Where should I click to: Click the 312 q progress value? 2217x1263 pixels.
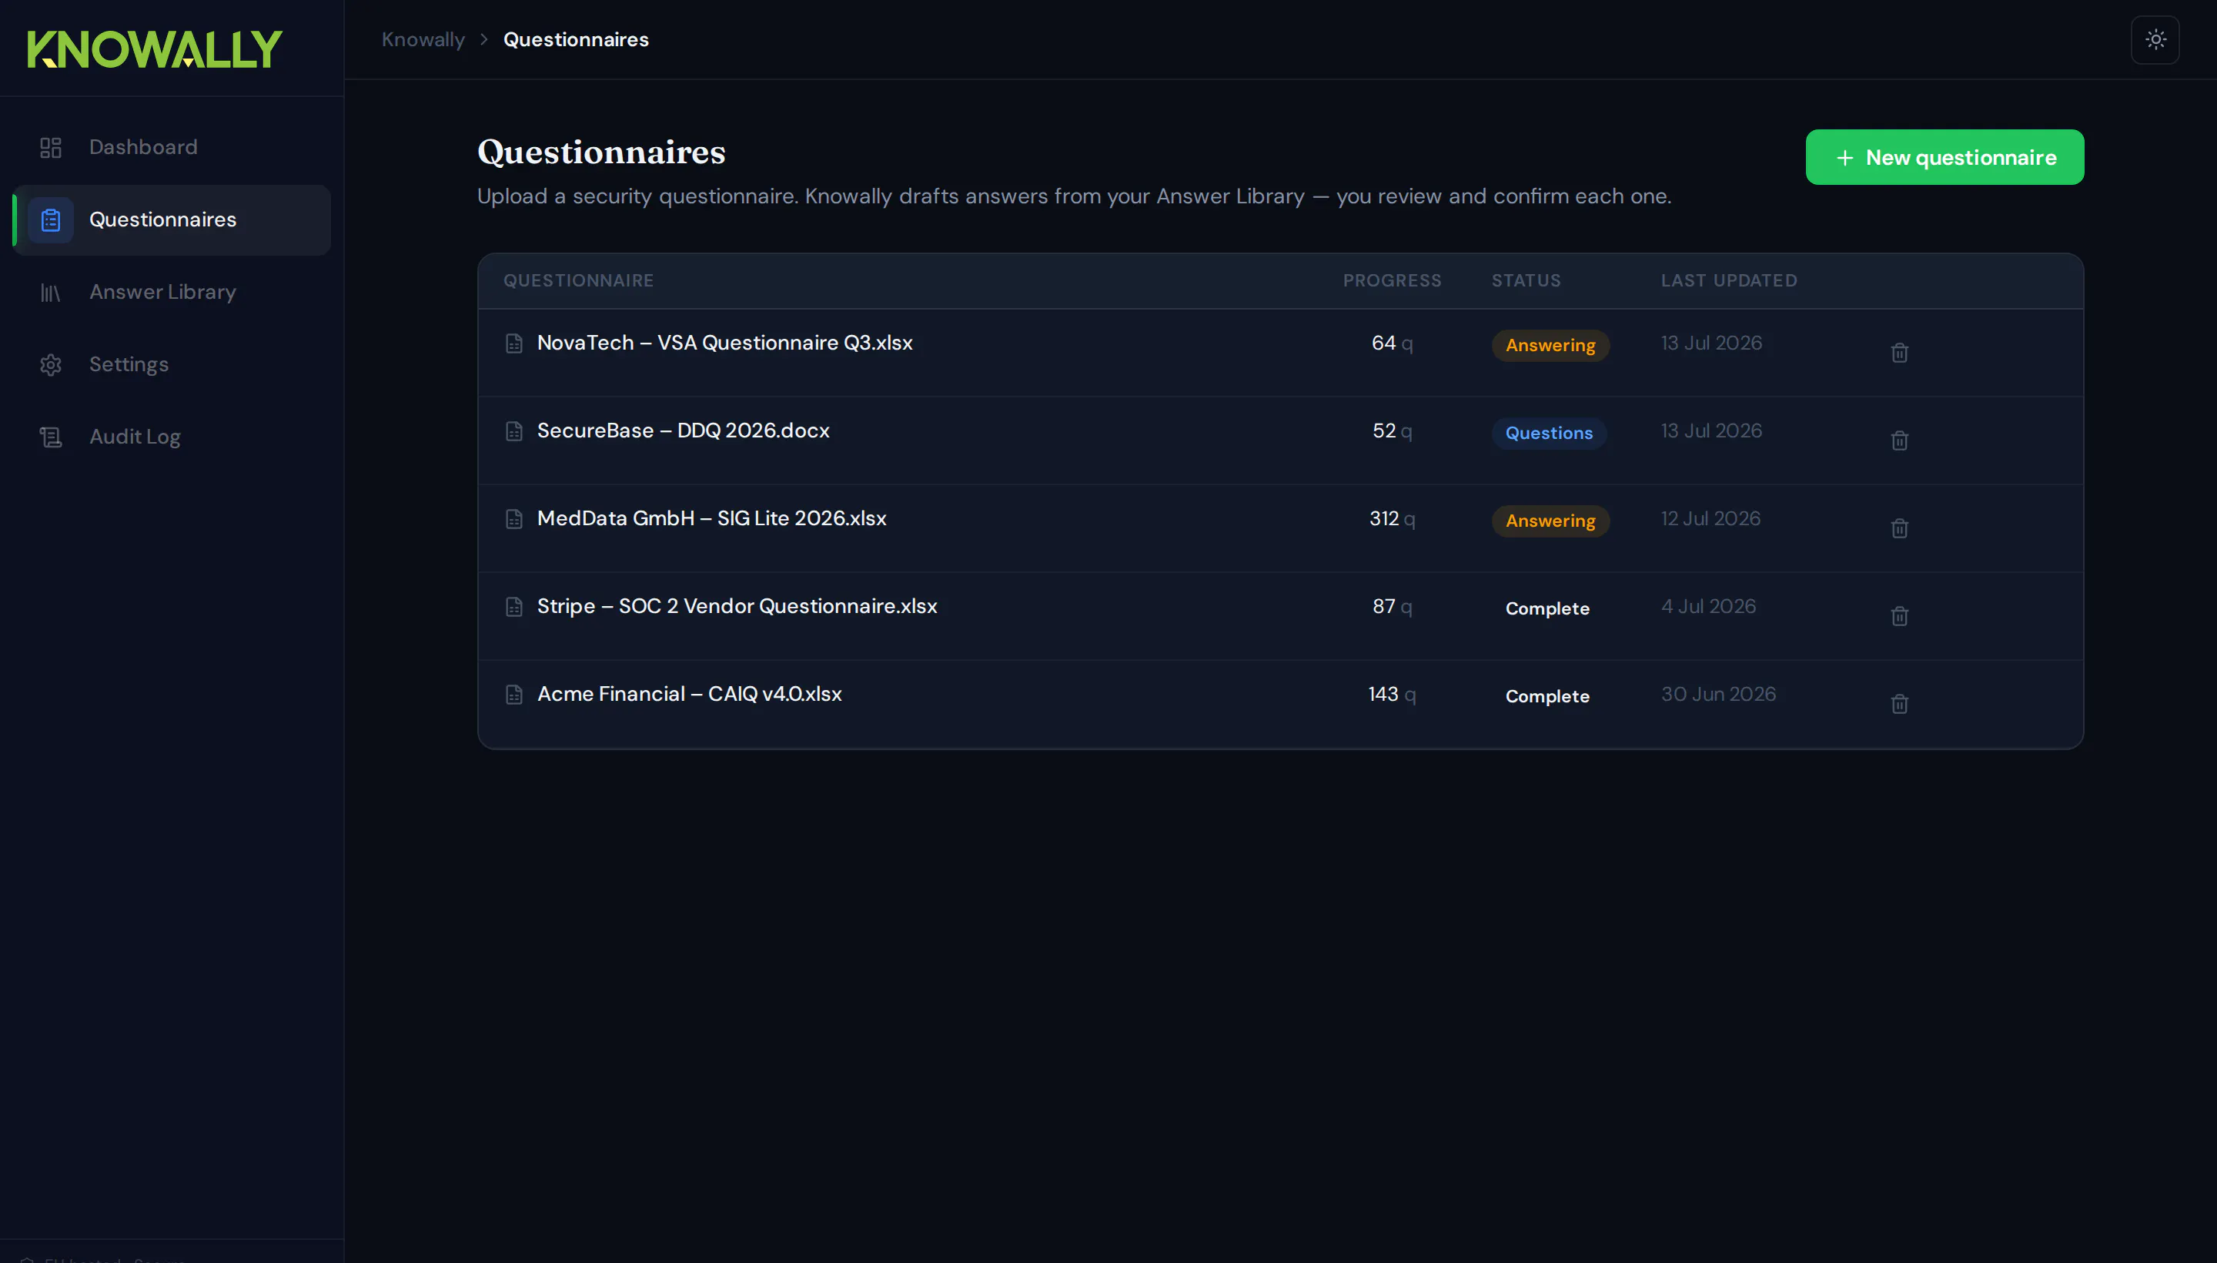pos(1392,519)
